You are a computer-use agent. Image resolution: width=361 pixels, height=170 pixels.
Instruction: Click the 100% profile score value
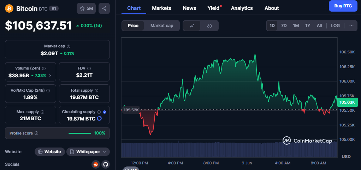100,133
